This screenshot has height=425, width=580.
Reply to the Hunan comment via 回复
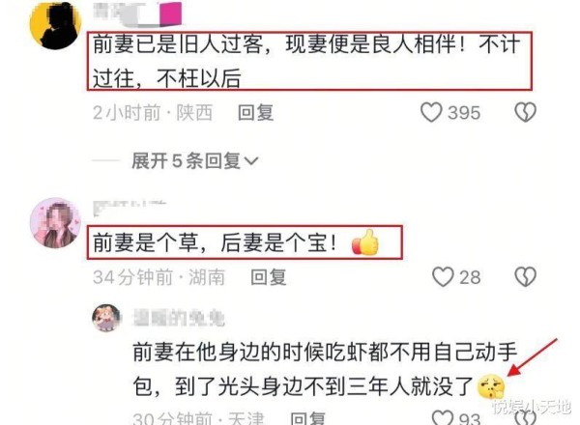269,277
